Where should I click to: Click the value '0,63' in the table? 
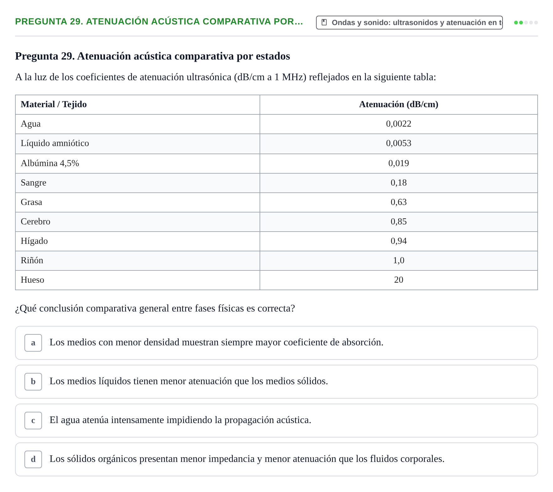click(398, 202)
